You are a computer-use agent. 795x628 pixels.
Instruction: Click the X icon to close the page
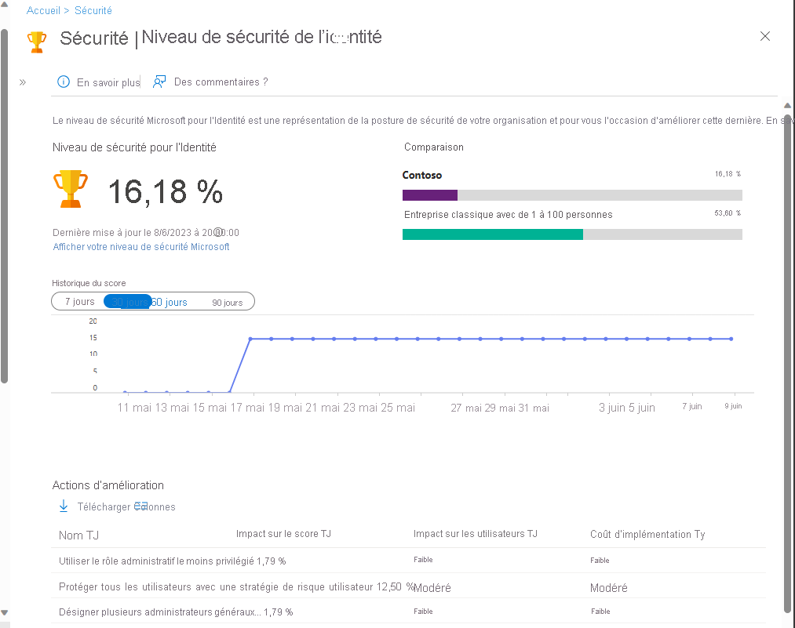click(765, 36)
